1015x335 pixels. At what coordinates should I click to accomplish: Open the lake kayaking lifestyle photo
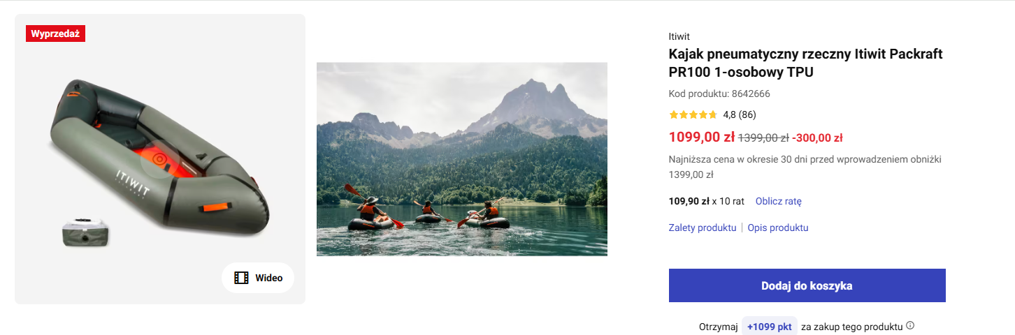coord(461,159)
